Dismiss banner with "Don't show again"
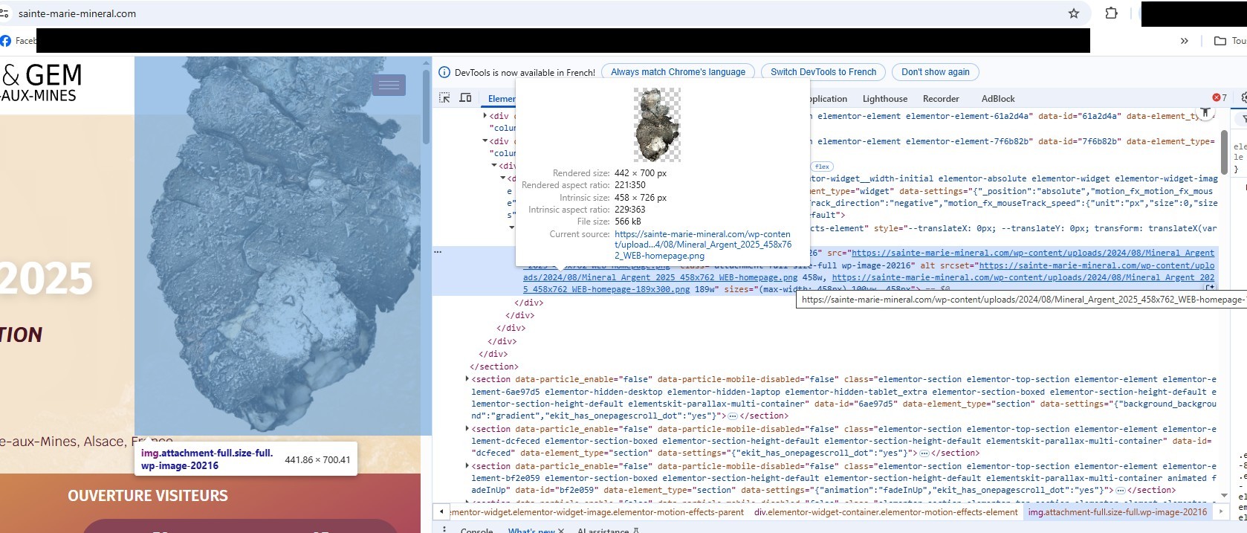This screenshot has height=533, width=1247. [935, 72]
